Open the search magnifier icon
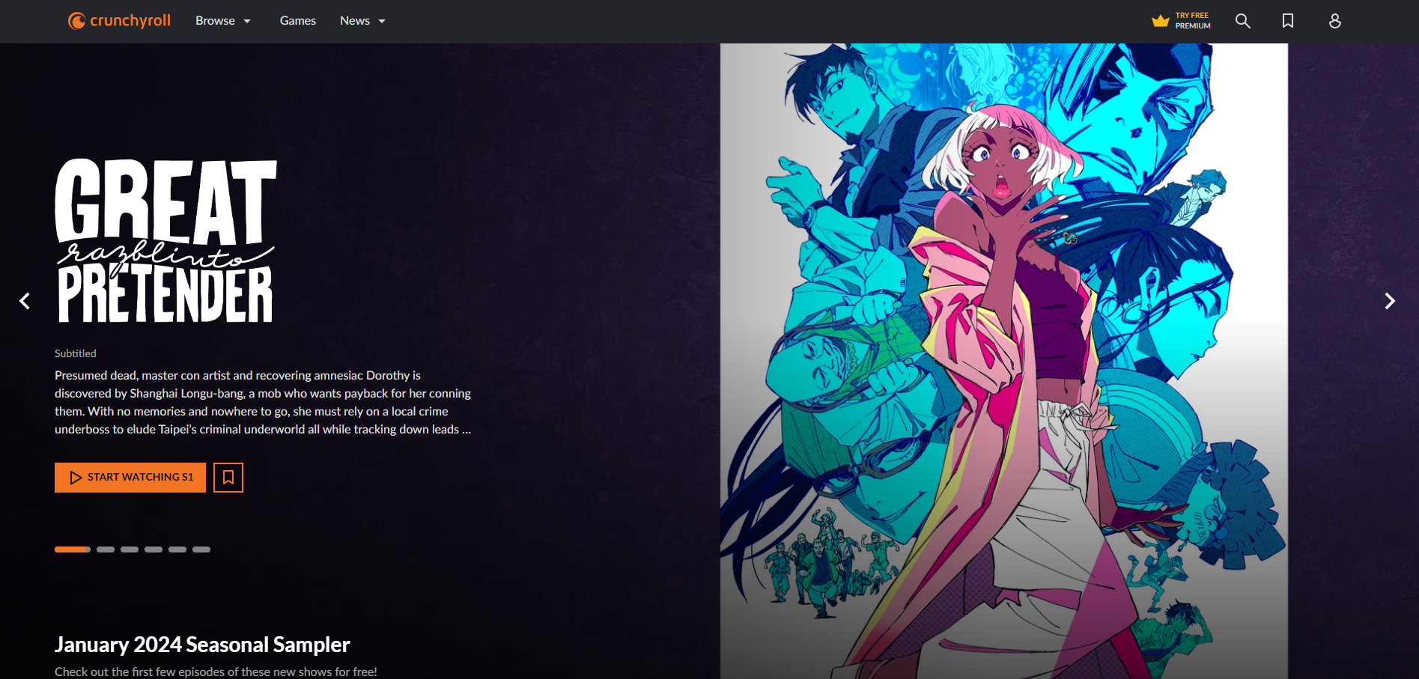The width and height of the screenshot is (1419, 679). pos(1242,21)
